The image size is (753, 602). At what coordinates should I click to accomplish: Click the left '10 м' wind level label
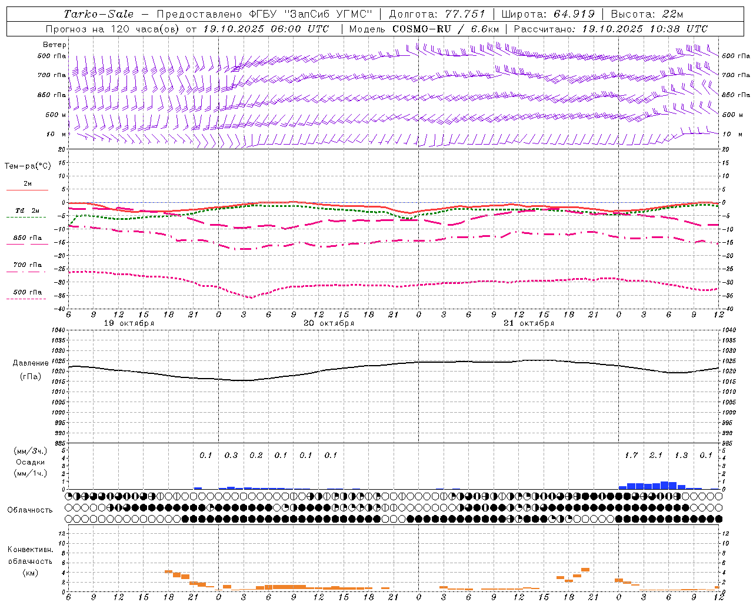tap(56, 134)
